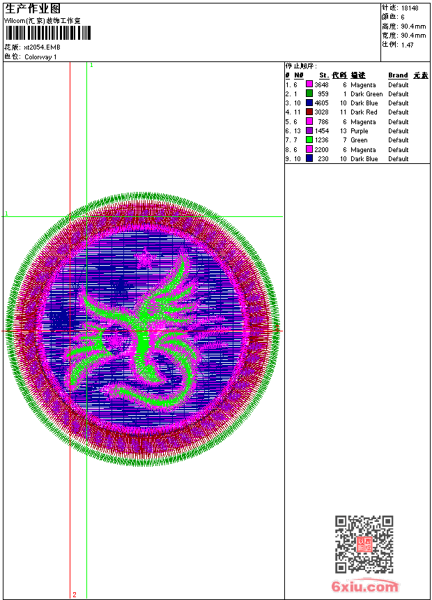Select the stitch count 4605

pyautogui.click(x=321, y=103)
